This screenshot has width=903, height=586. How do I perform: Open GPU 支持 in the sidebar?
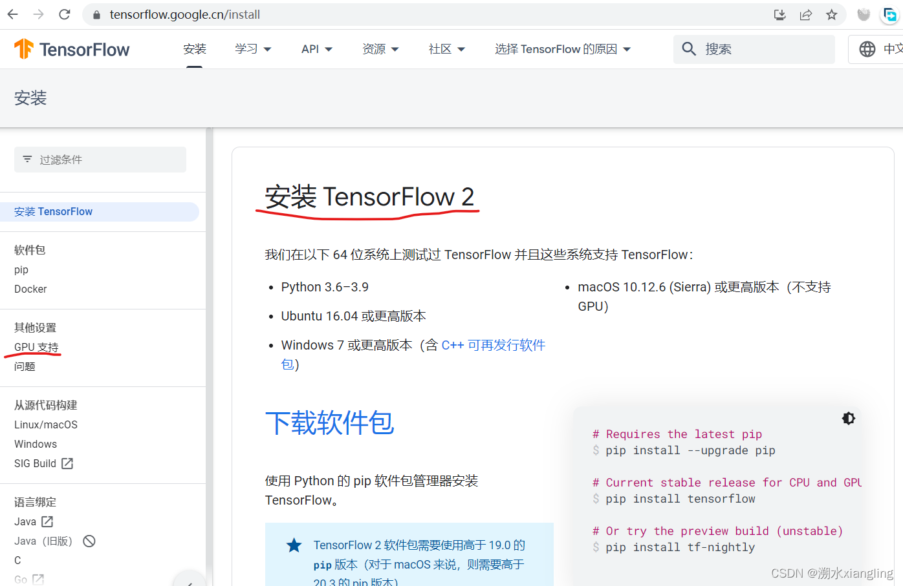click(x=36, y=347)
